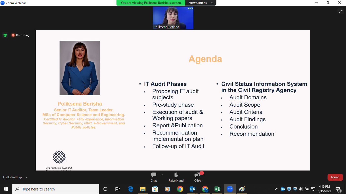This screenshot has height=194, width=346.
Task: Click the "Conclusion" bullet
Action: tap(244, 127)
